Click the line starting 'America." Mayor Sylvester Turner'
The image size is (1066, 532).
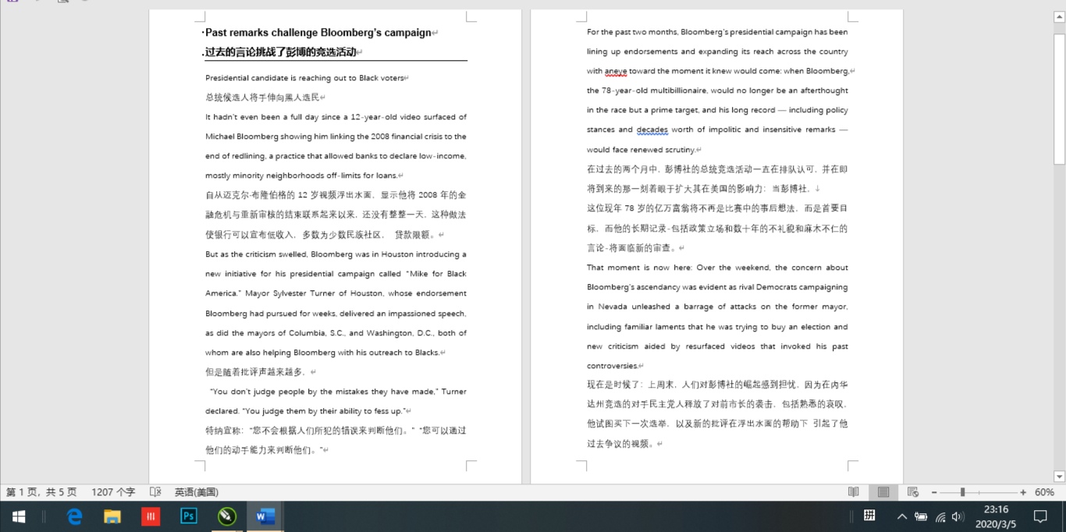click(x=336, y=293)
